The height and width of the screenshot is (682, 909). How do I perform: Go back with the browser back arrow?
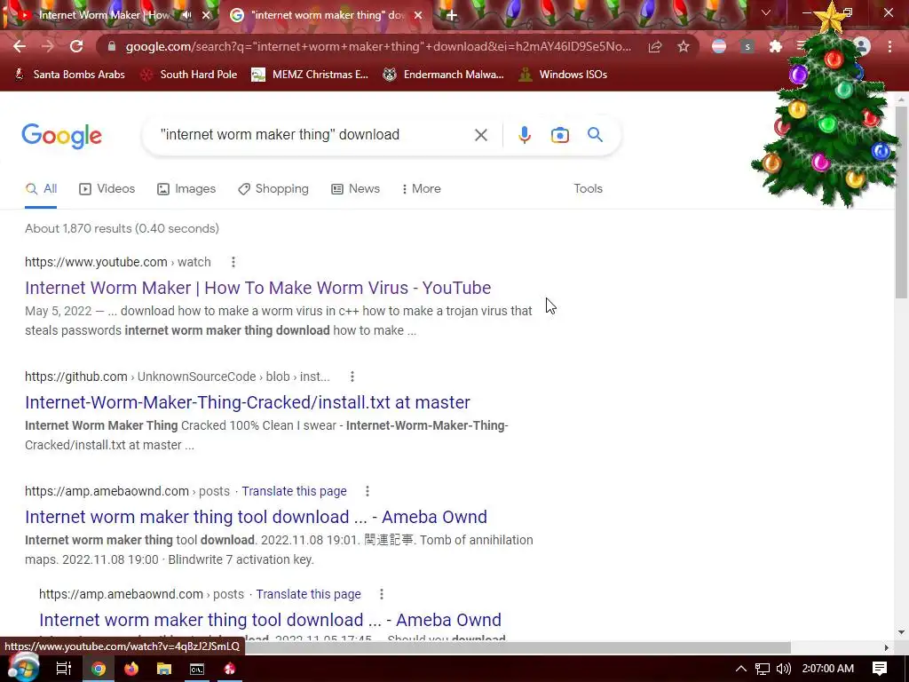click(20, 46)
